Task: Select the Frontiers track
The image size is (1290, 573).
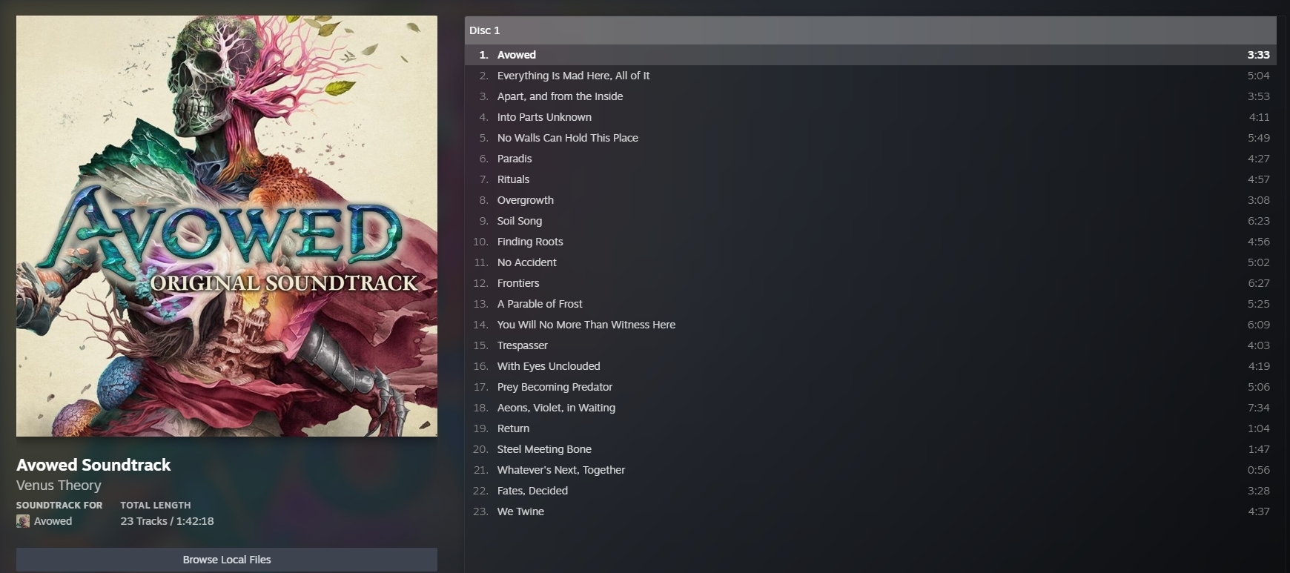Action: pyautogui.click(x=870, y=283)
